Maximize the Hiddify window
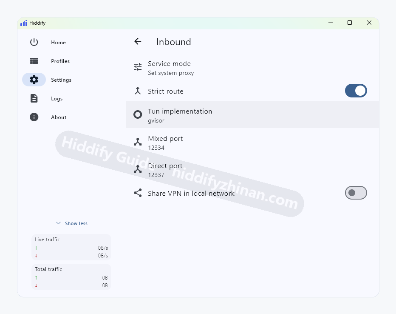Image resolution: width=396 pixels, height=314 pixels. click(350, 23)
